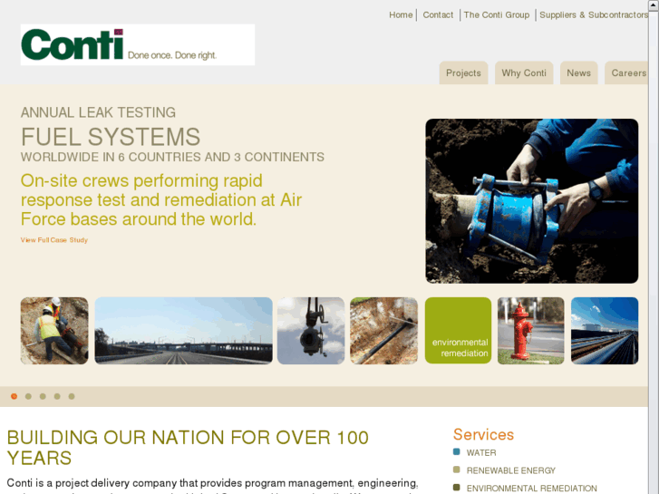Click the On-site crews description text

[161, 199]
